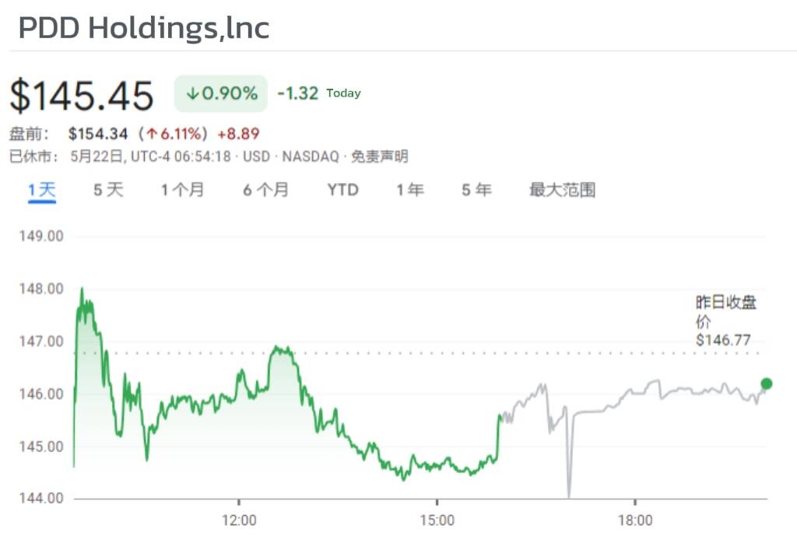Open the 免责声明 disclaimer link

379,156
